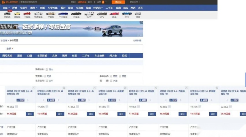Screen dimensions: 246x137
Task: Tick the 无级 transmission checkbox
Action: click(x=45, y=76)
